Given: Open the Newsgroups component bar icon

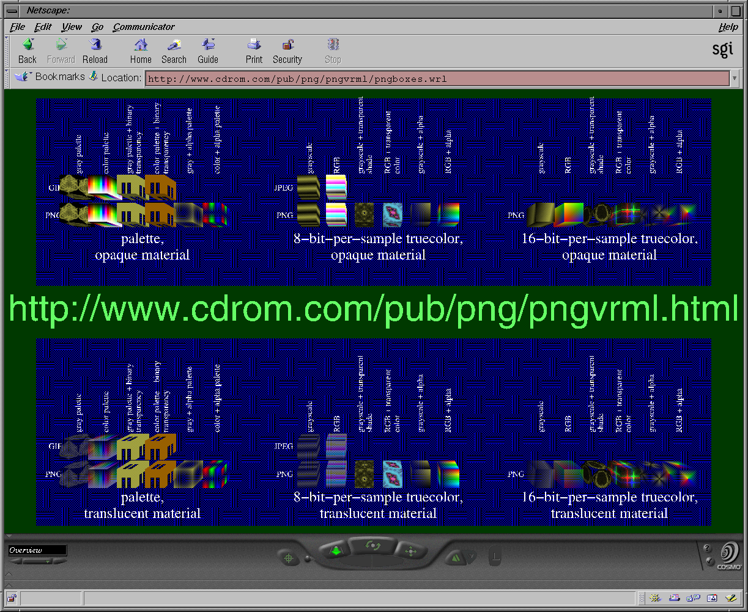Looking at the screenshot, I should (694, 598).
